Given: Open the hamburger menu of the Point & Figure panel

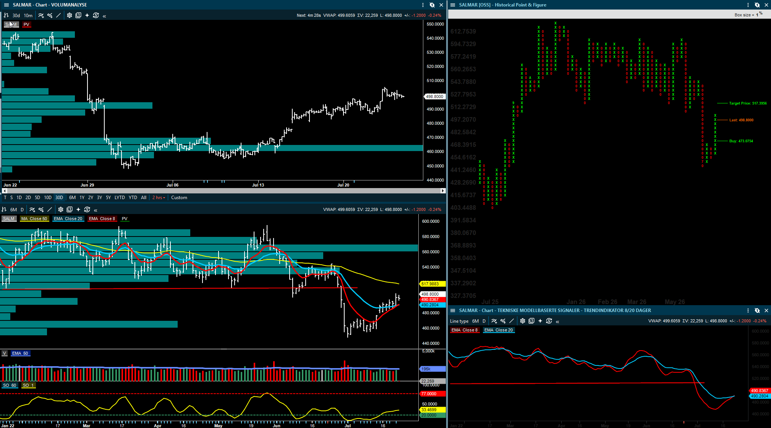Looking at the screenshot, I should pos(453,5).
